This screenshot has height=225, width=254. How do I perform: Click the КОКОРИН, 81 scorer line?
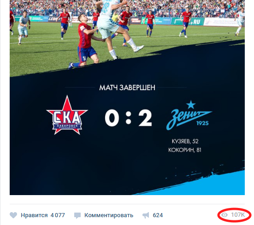click(x=185, y=150)
